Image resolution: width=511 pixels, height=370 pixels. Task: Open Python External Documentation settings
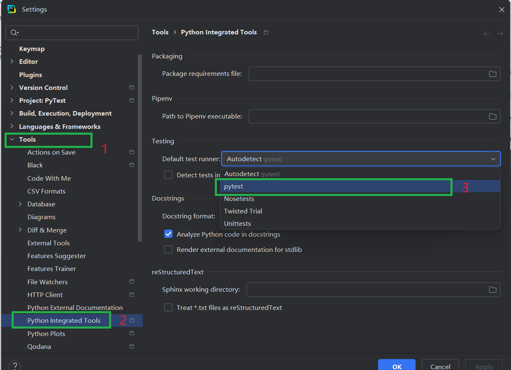tap(75, 308)
